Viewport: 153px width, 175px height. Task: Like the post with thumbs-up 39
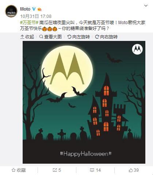click(134, 170)
